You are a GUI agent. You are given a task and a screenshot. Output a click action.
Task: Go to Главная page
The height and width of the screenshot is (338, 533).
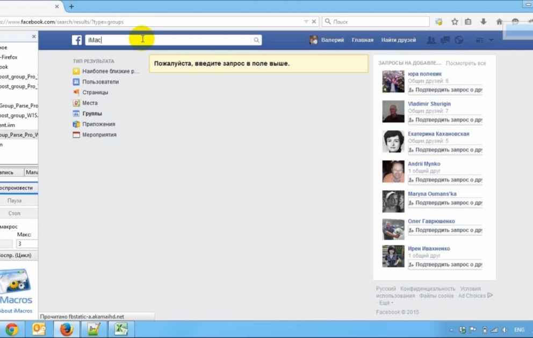[x=362, y=40]
